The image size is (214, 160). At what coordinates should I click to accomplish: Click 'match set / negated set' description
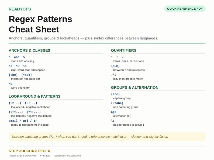point(26,79)
